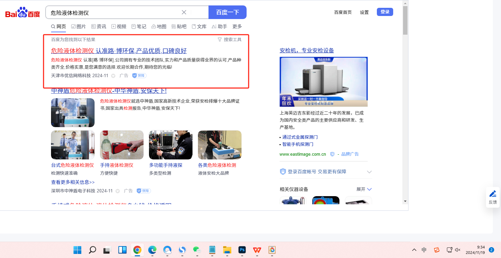
Task: Expand the arrow beside 深圳市中神盾电子科技 2024-11
Action: tap(118, 191)
